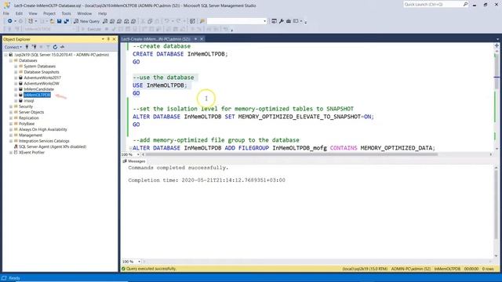502x282 pixels.
Task: Click the Disconnect icon in Object Explorer
Action: pos(34,47)
